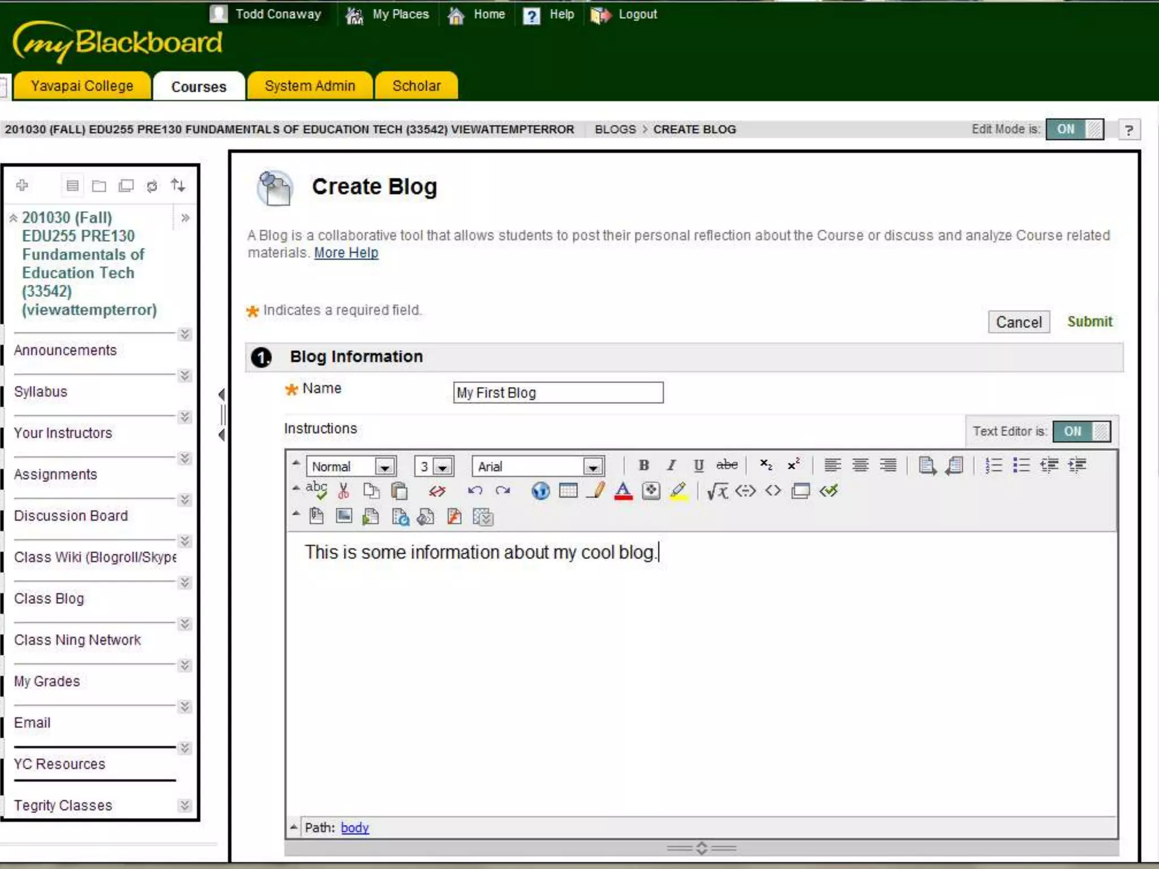Click the undo arrow icon
This screenshot has height=869, width=1159.
(475, 491)
